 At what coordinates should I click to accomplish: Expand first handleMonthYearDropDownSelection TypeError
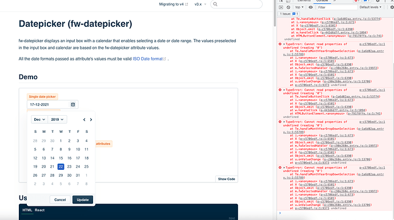(284, 44)
